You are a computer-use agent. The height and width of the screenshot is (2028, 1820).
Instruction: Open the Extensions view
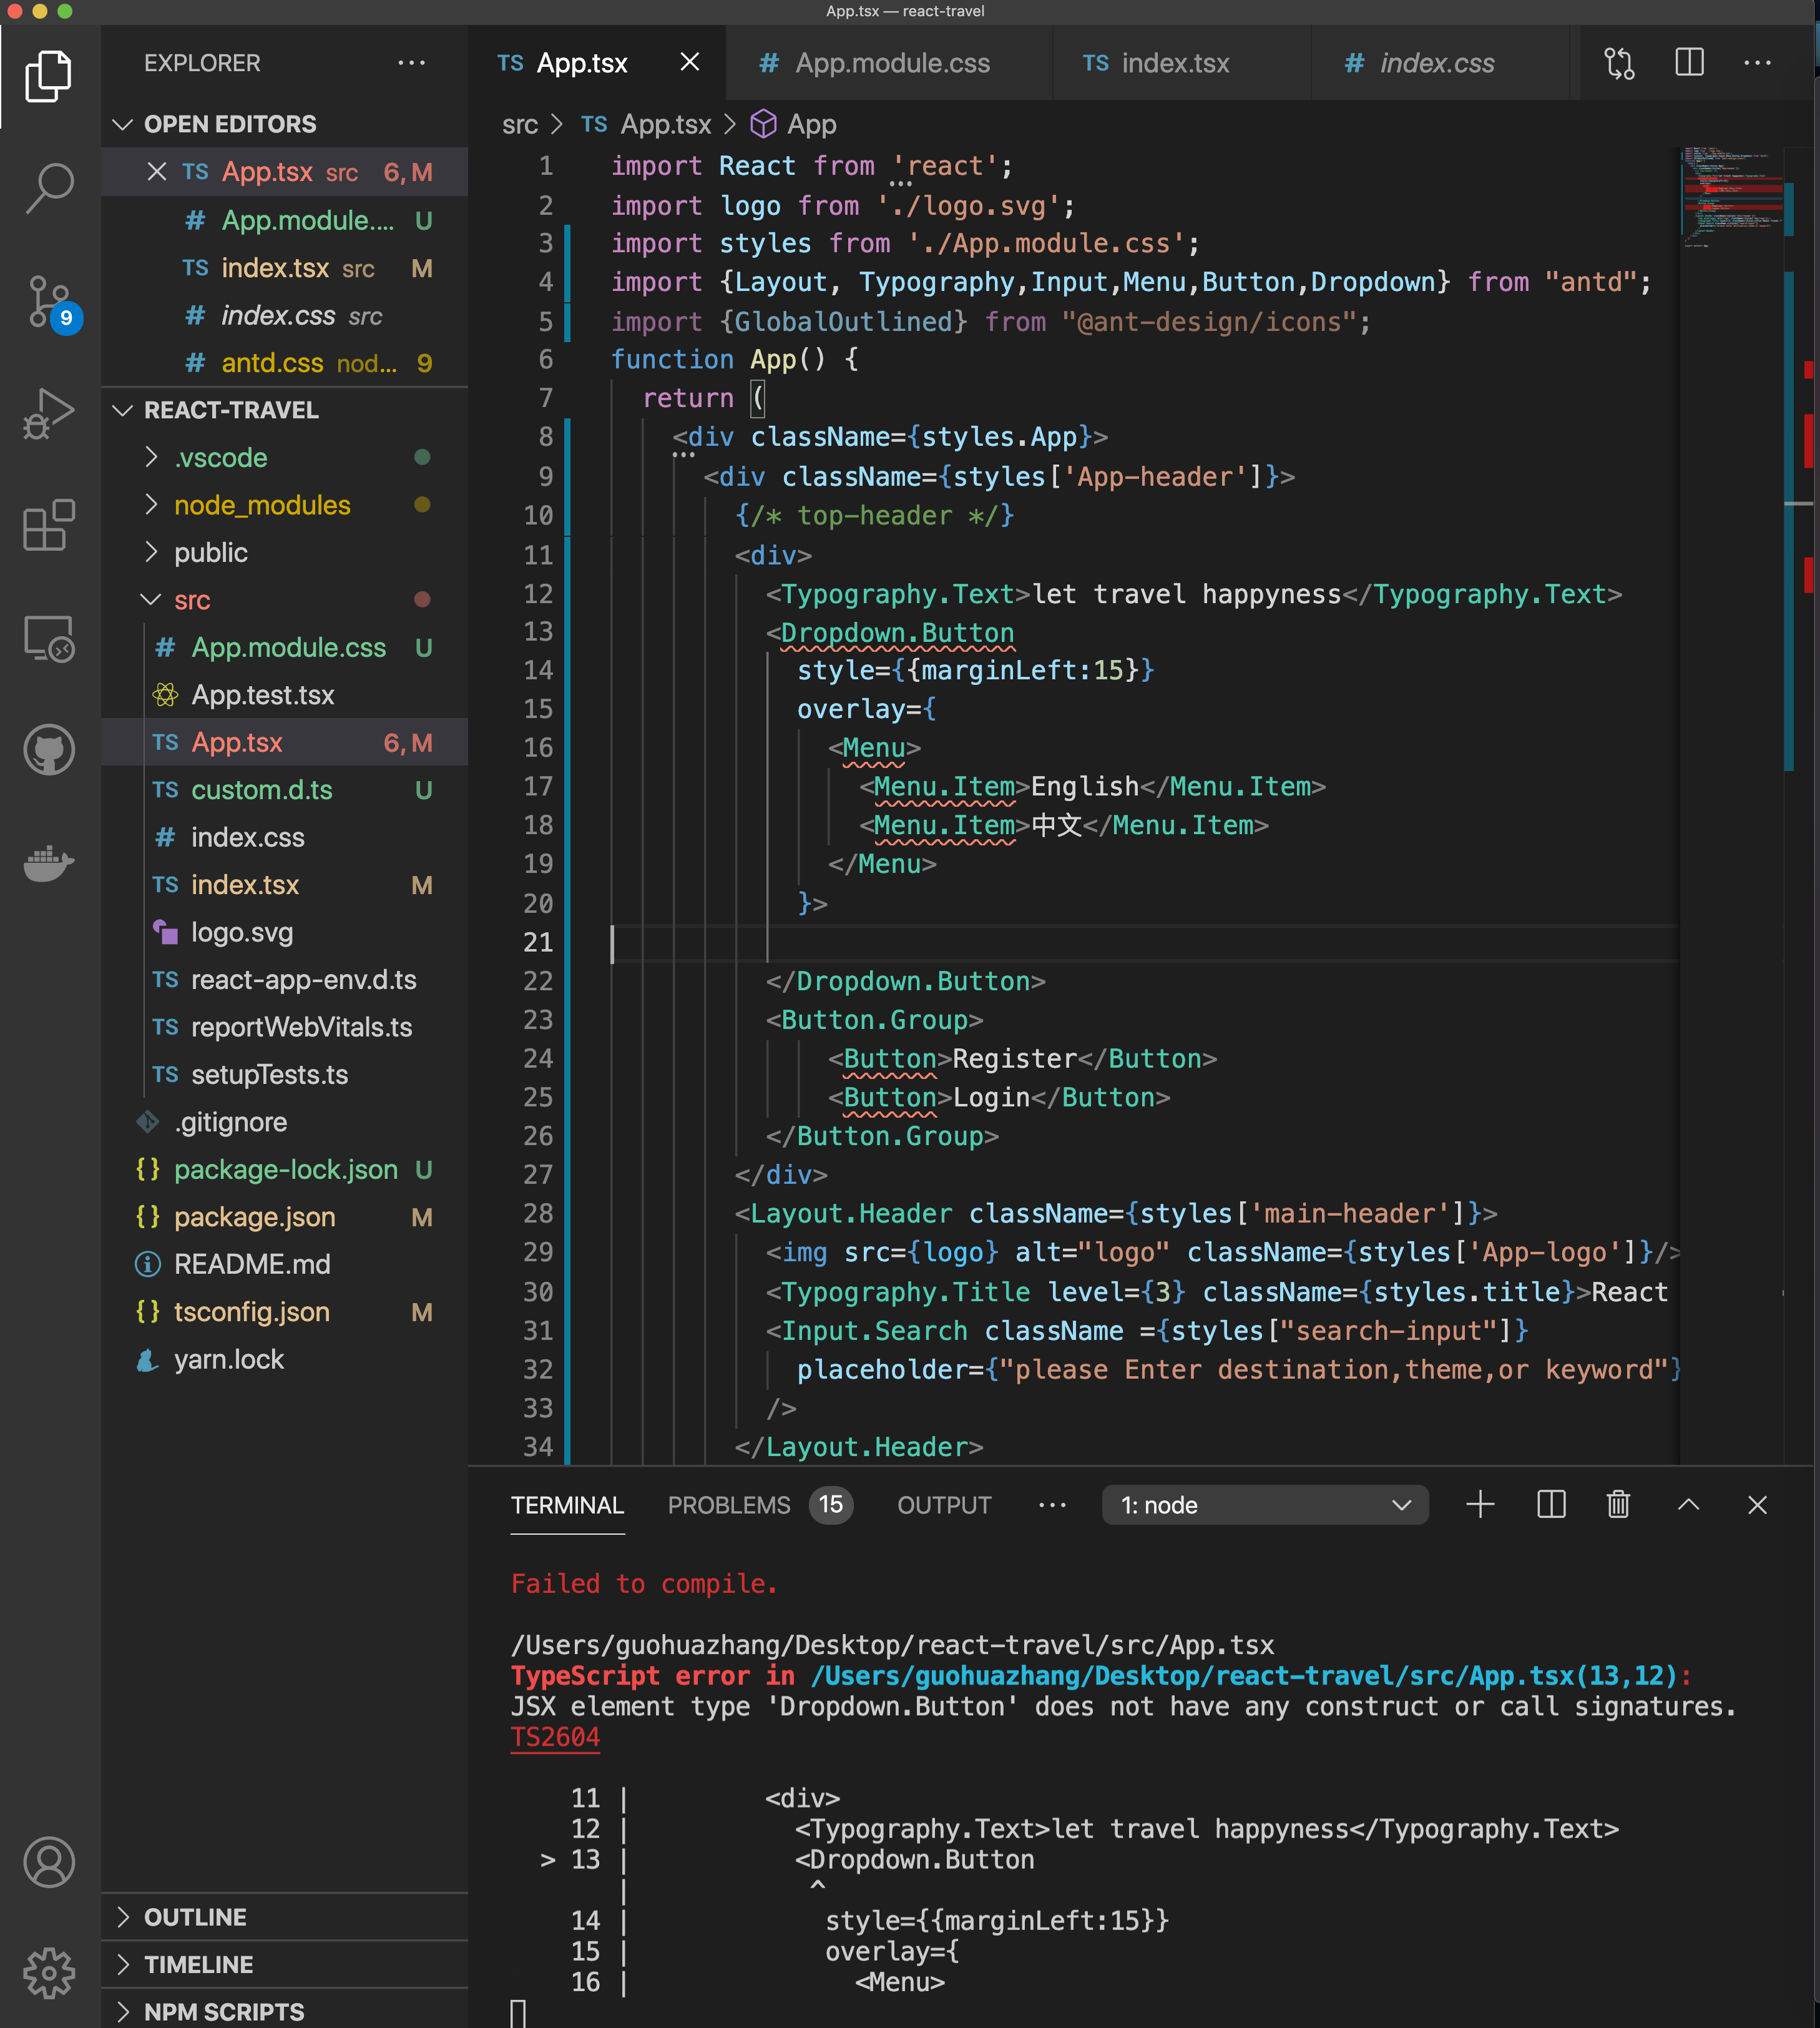pos(49,525)
